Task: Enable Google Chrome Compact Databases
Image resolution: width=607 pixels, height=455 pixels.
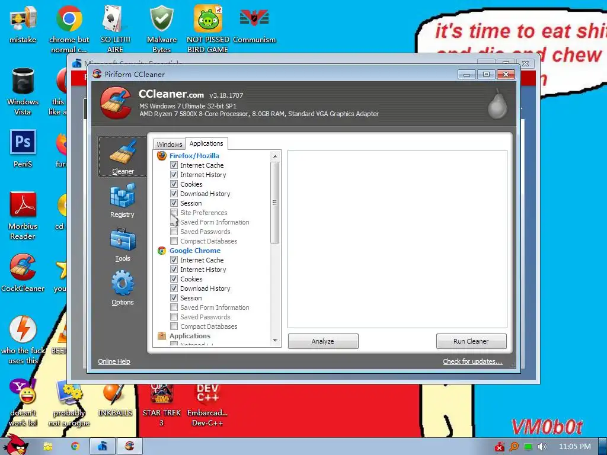Action: [174, 326]
